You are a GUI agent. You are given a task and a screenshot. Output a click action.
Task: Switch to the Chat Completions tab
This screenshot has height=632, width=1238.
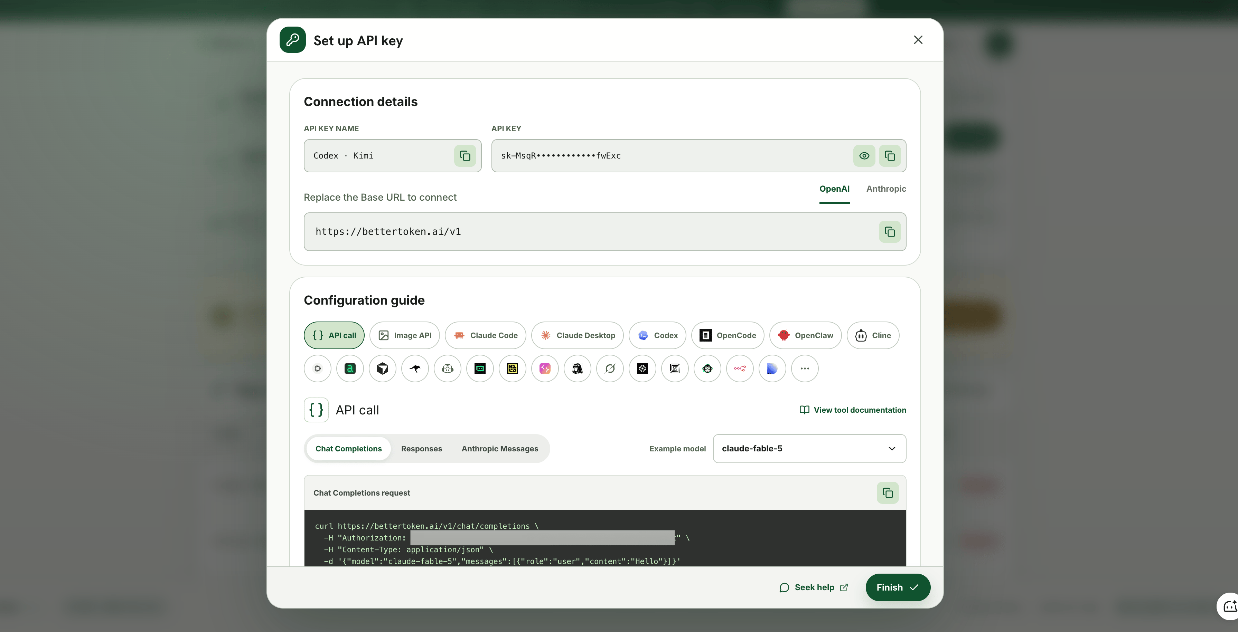[348, 449]
